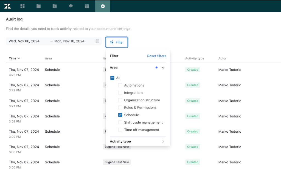The width and height of the screenshot is (281, 174).
Task: Toggle the All areas checkbox
Action: point(112,78)
